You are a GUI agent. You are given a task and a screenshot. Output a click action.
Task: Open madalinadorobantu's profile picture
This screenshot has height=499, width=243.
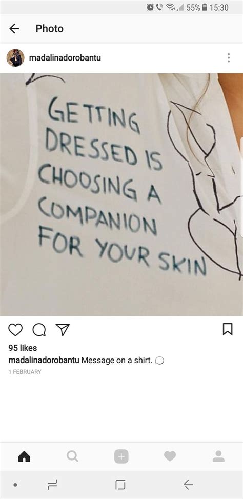[x=15, y=57]
